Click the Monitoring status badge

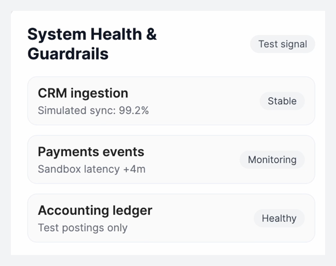tap(272, 160)
